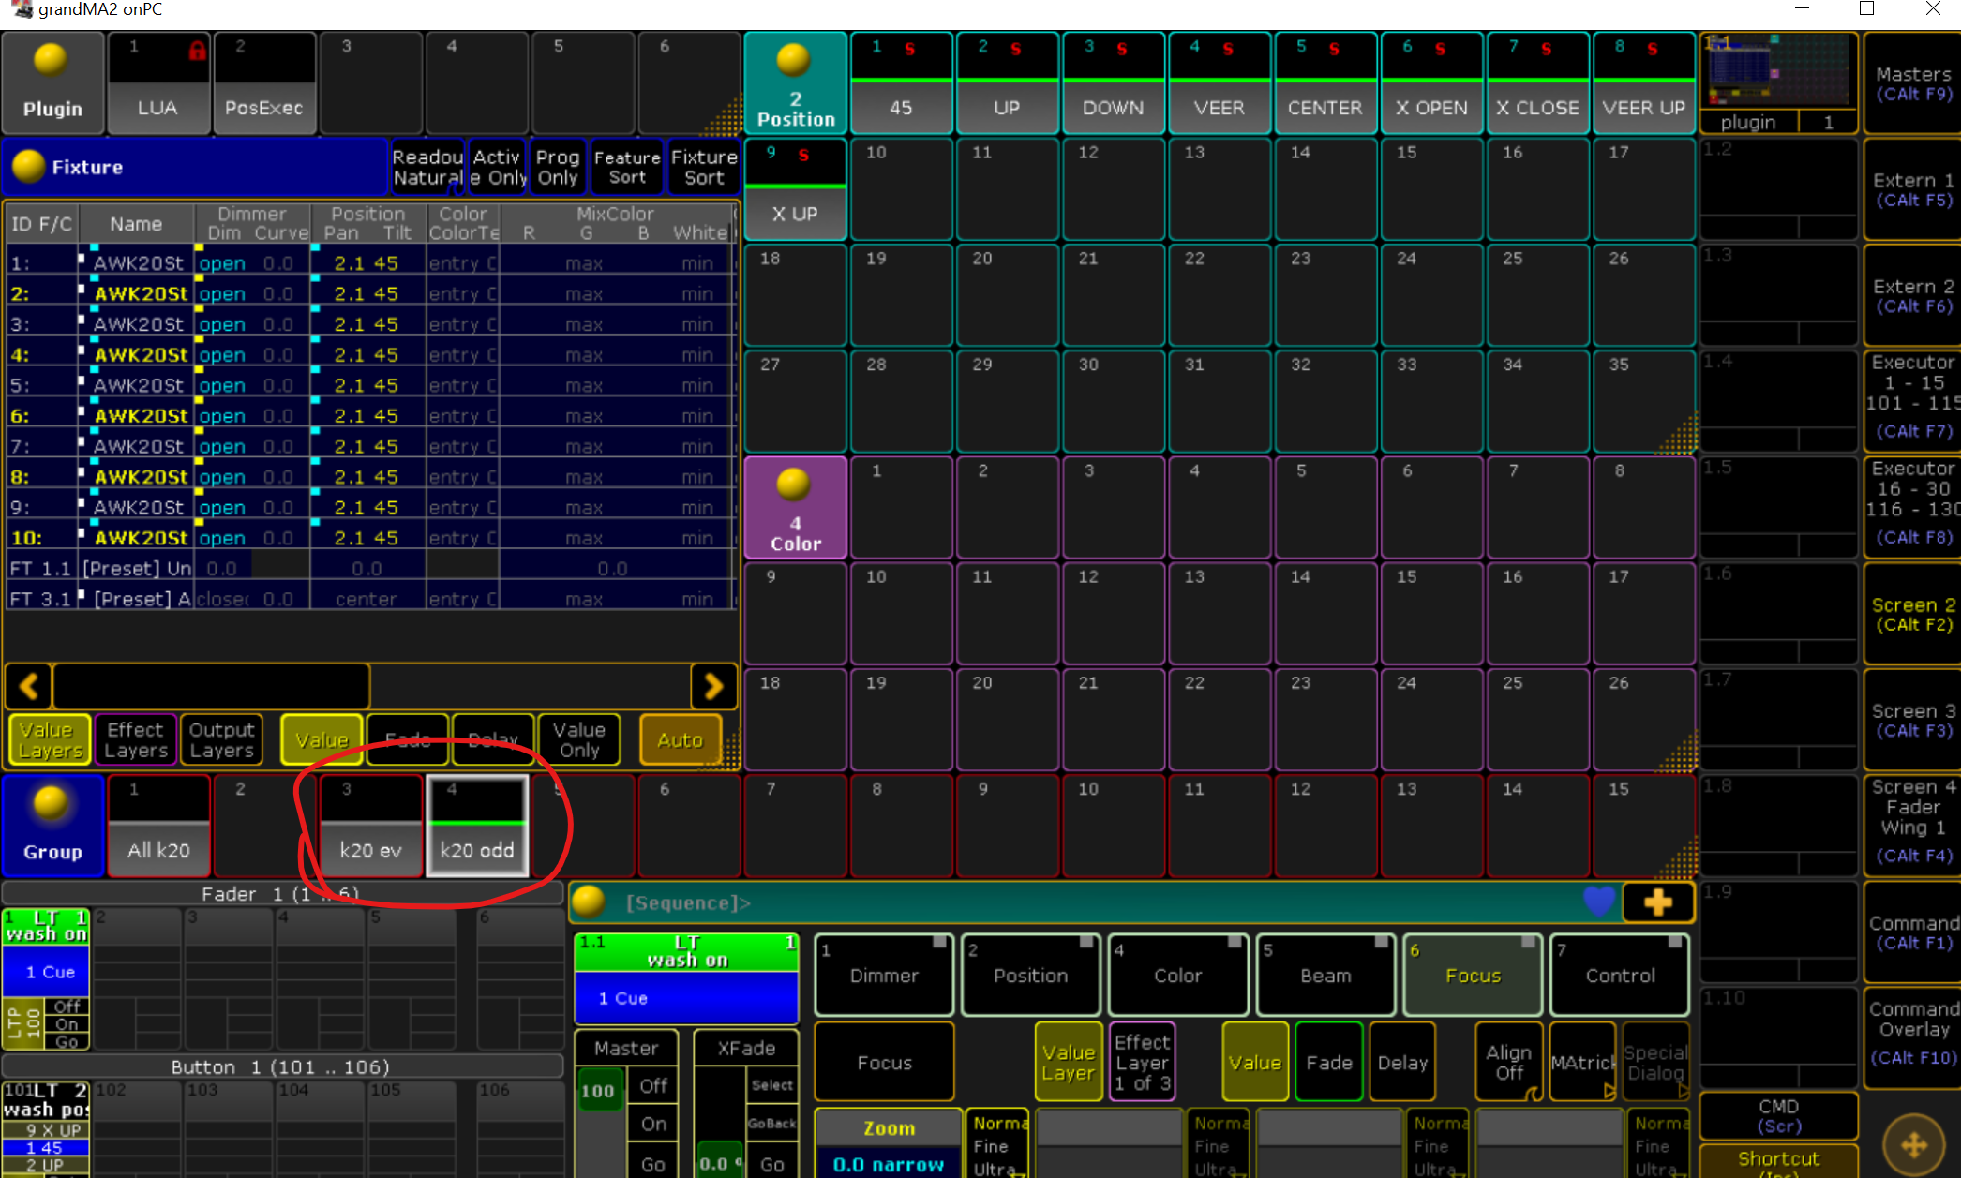This screenshot has height=1178, width=1961.
Task: Click the Position pool yellow ball icon
Action: 793,59
